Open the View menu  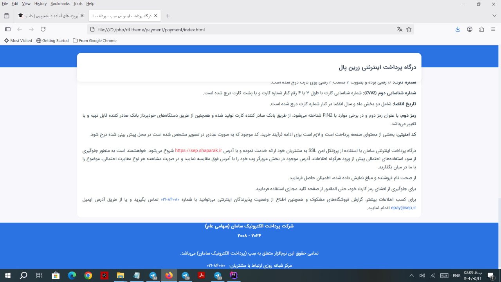[26, 4]
